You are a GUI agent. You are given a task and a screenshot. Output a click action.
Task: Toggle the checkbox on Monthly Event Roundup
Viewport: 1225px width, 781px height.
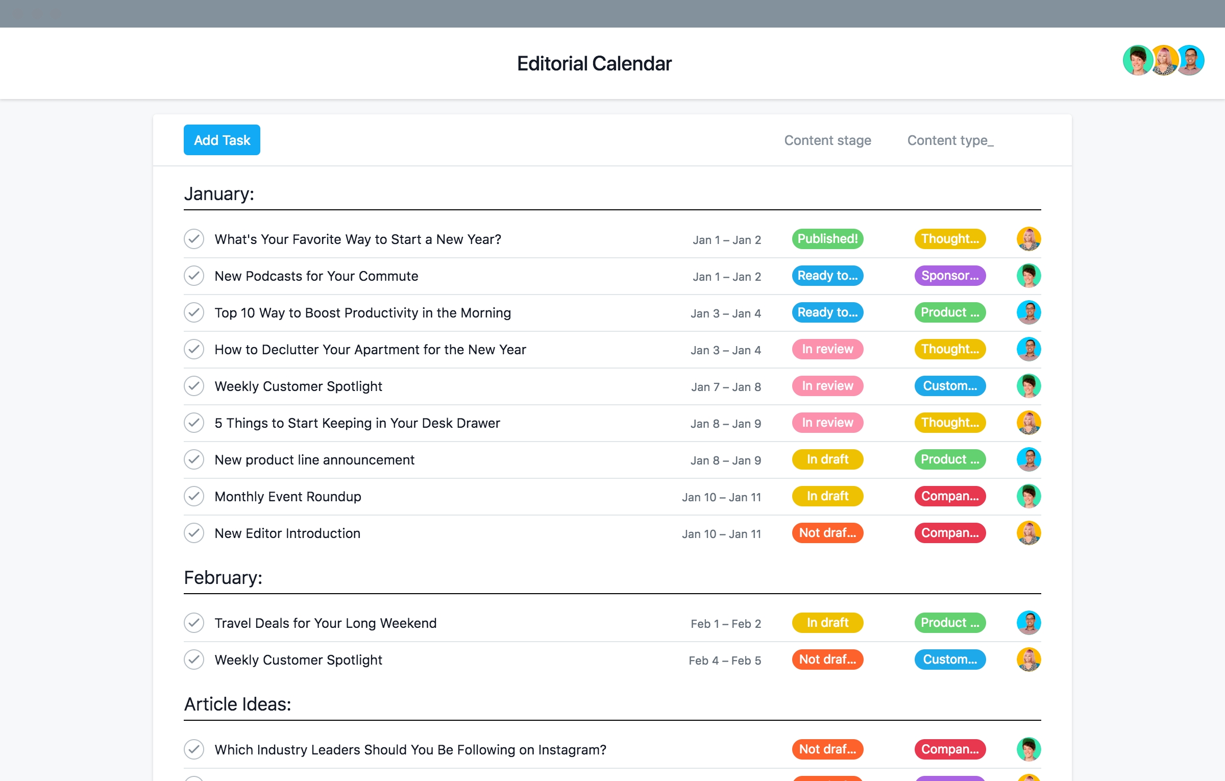[x=194, y=496]
